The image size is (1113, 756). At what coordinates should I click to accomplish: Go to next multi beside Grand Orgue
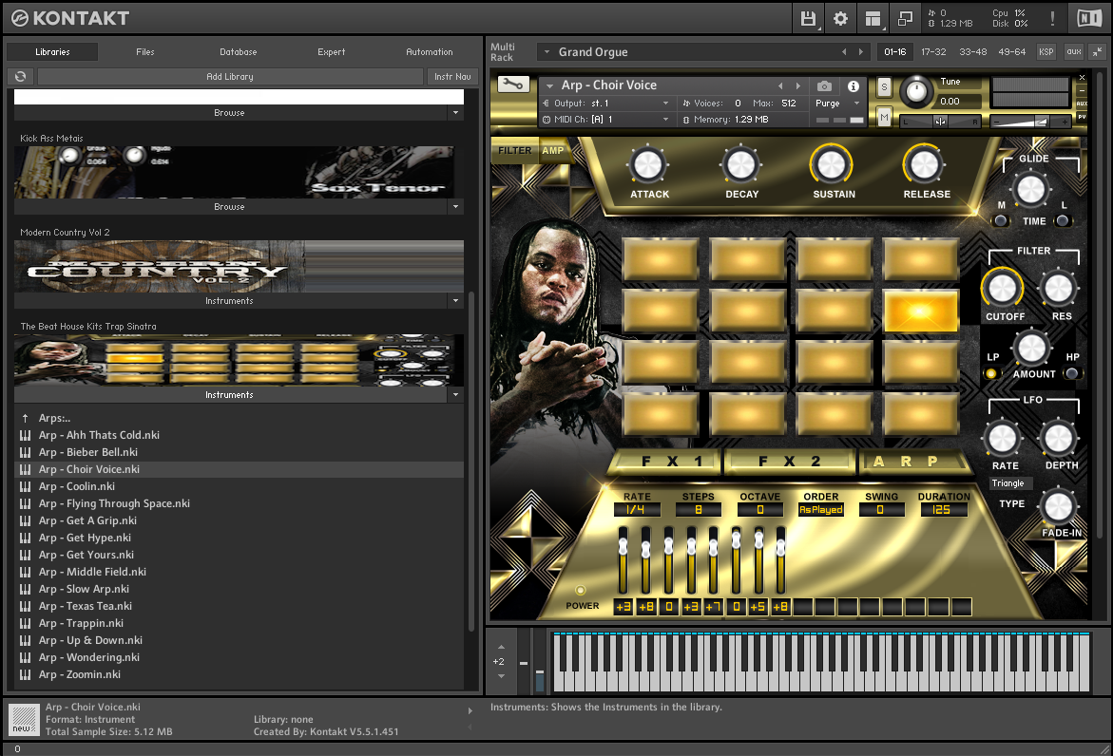[861, 52]
